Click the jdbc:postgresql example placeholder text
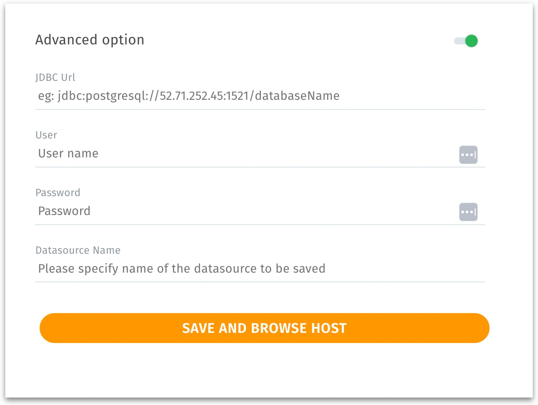538x405 pixels. point(189,96)
